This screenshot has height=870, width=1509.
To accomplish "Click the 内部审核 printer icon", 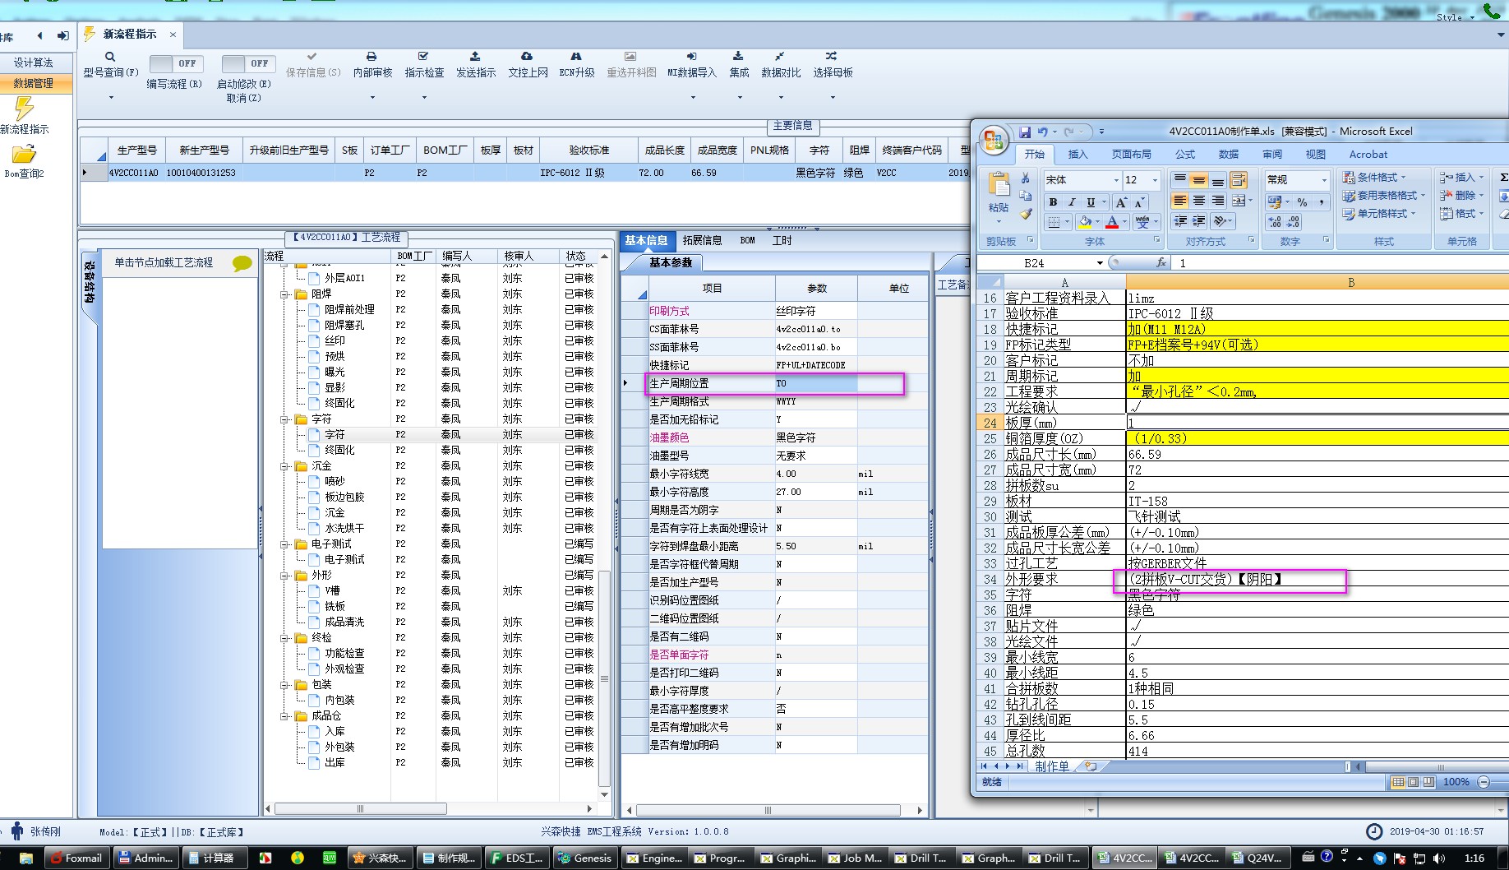I will coord(371,57).
